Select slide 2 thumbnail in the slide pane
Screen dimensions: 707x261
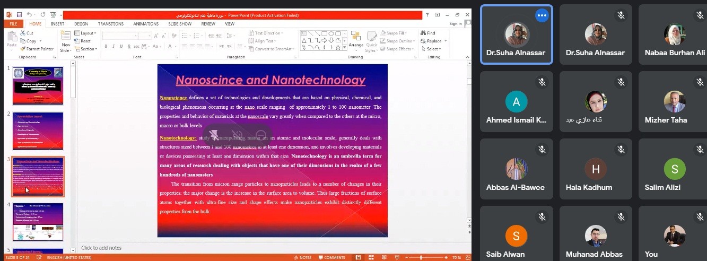tap(38, 131)
